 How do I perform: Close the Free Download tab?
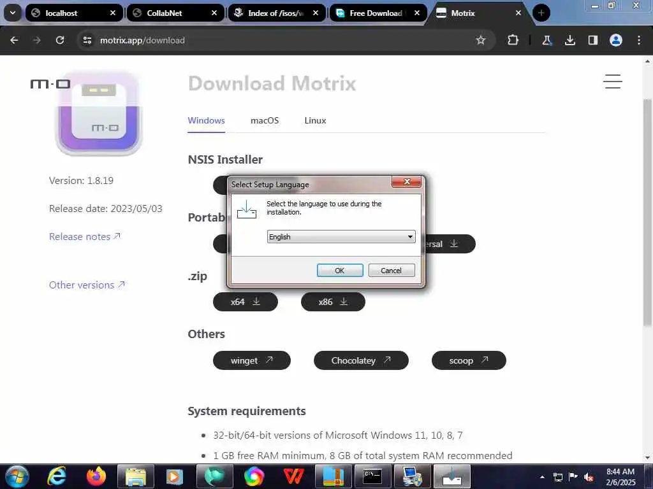(x=417, y=13)
